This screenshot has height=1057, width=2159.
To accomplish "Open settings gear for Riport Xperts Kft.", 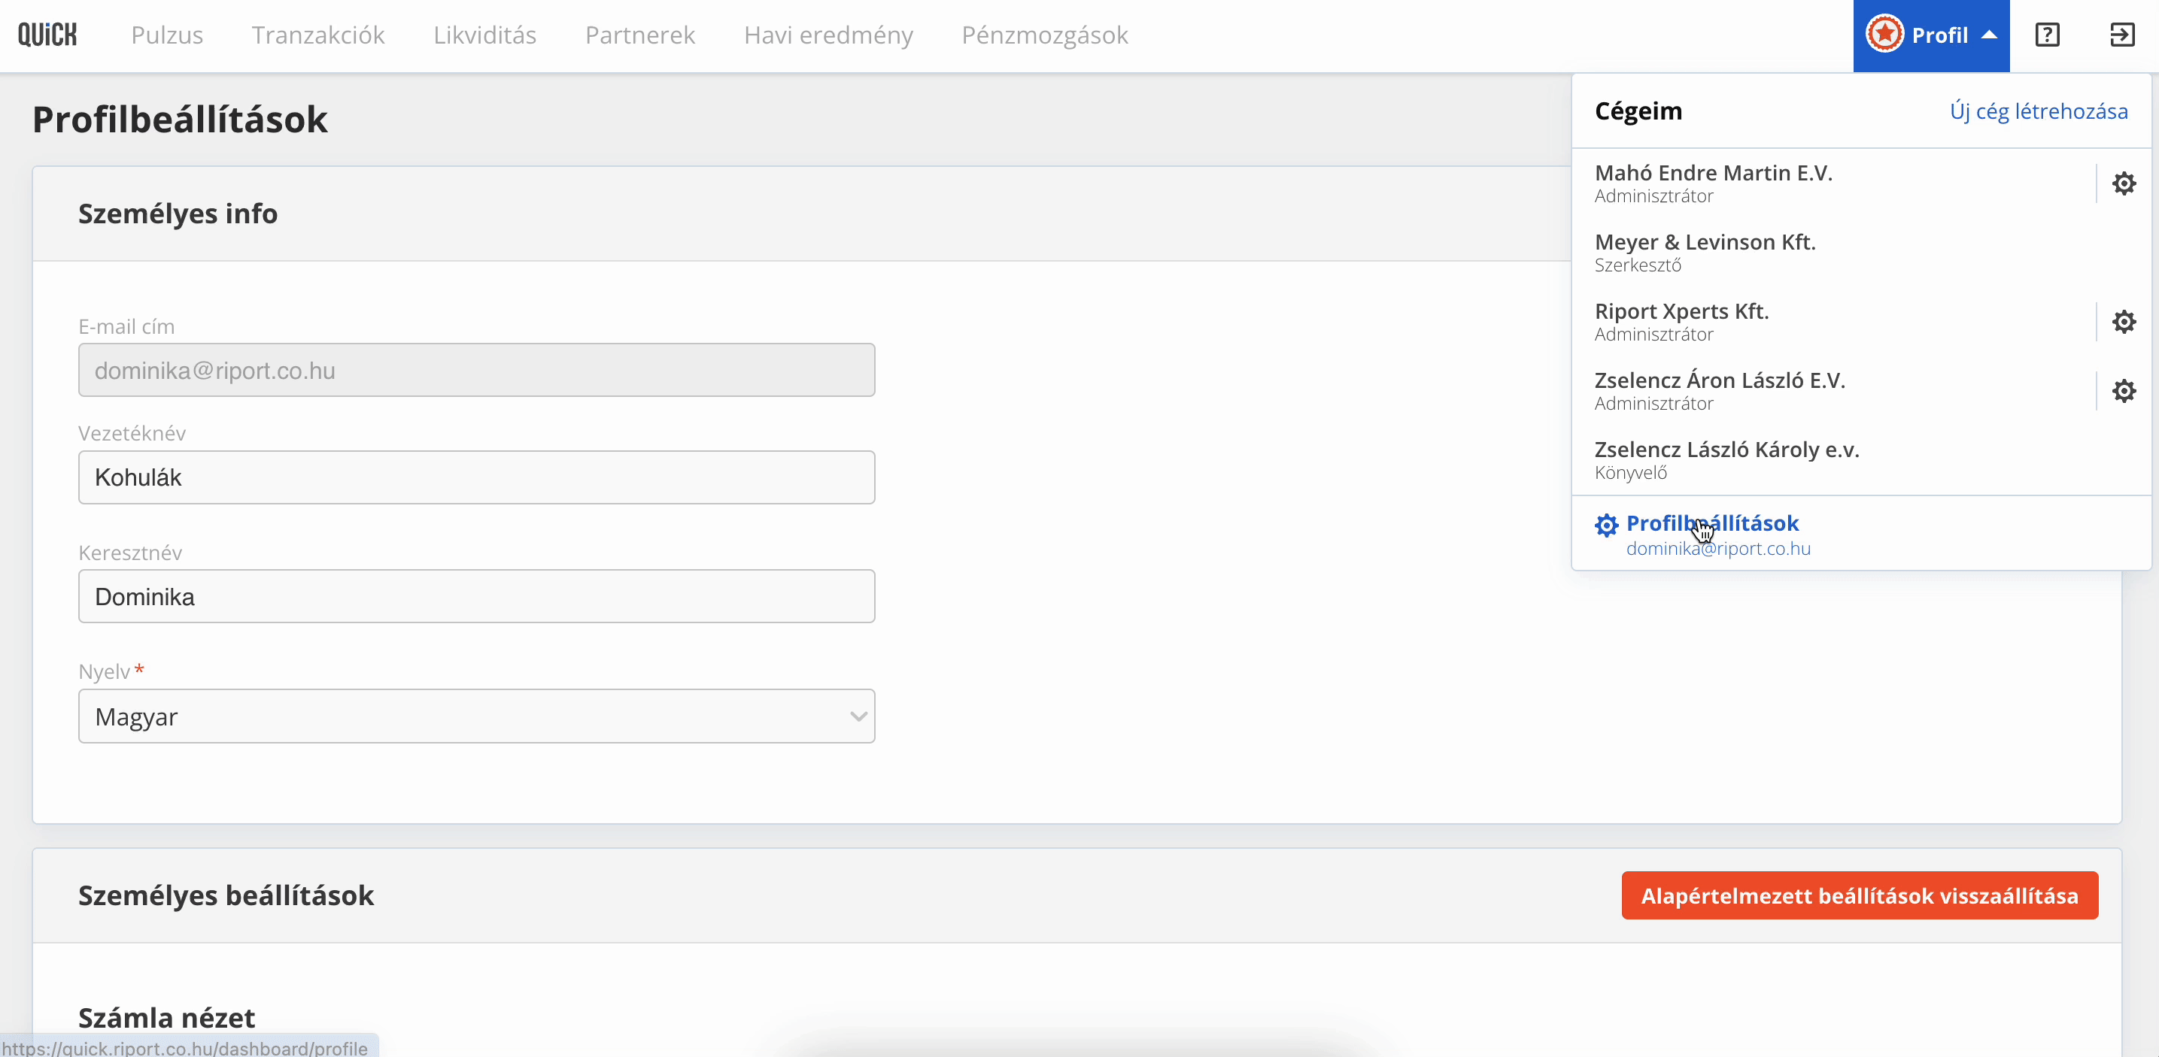I will (2123, 322).
